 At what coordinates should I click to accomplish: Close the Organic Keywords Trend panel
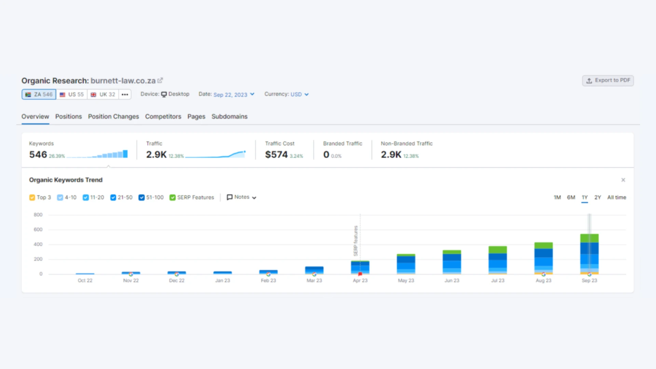(x=623, y=180)
